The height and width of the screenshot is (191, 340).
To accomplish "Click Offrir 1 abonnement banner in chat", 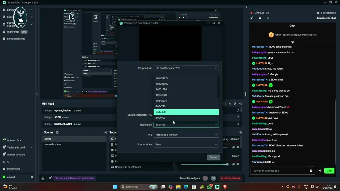I will point(292,35).
